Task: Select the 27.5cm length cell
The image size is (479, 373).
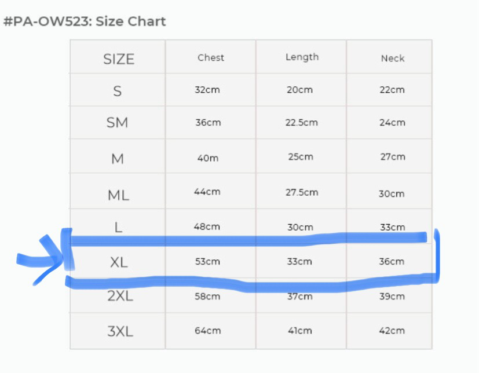Action: 301,192
